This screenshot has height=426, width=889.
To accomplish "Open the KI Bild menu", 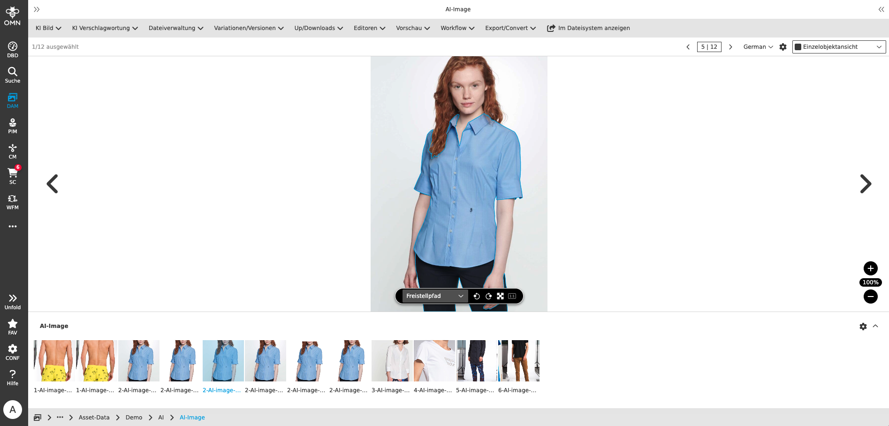I will coord(47,28).
